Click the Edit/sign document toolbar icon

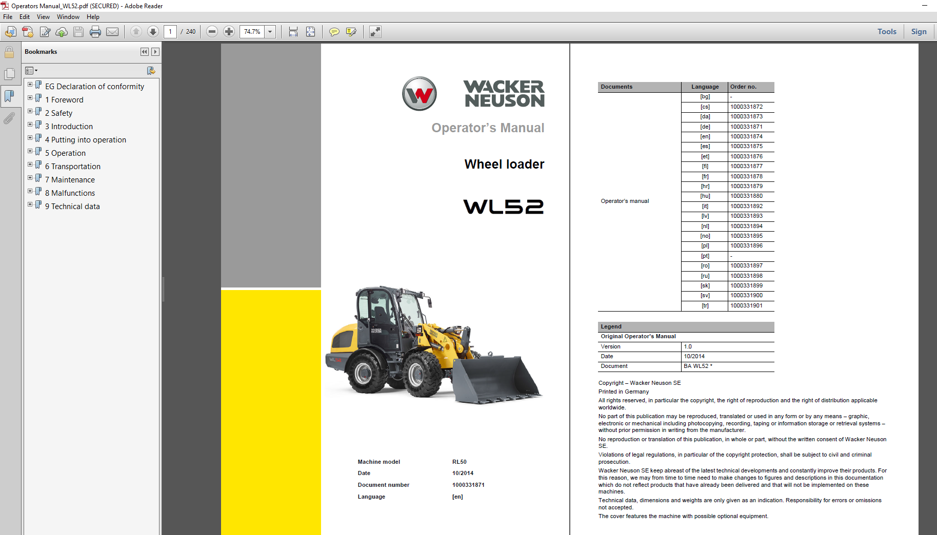tap(45, 32)
